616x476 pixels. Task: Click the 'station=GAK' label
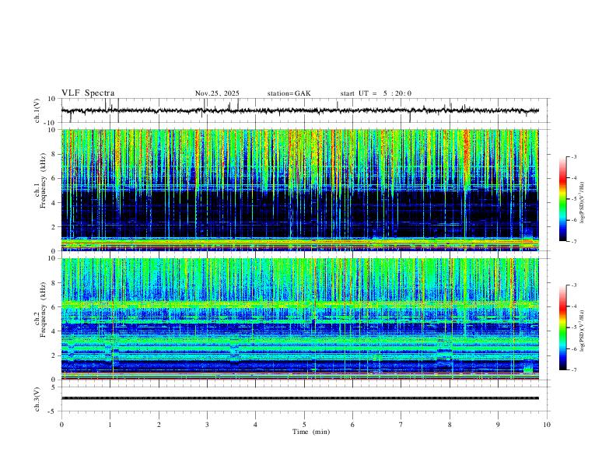(289, 93)
